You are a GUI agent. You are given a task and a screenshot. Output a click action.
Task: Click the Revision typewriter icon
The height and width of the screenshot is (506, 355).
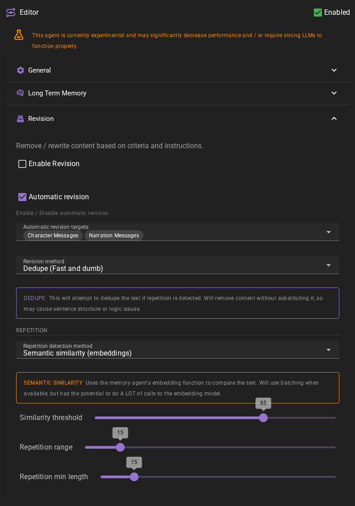[20, 119]
